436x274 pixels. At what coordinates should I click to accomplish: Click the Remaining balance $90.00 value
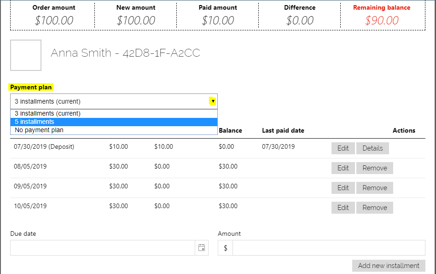tap(382, 20)
